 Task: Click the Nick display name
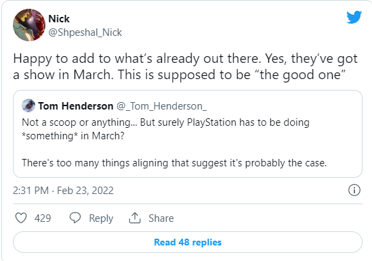point(59,19)
